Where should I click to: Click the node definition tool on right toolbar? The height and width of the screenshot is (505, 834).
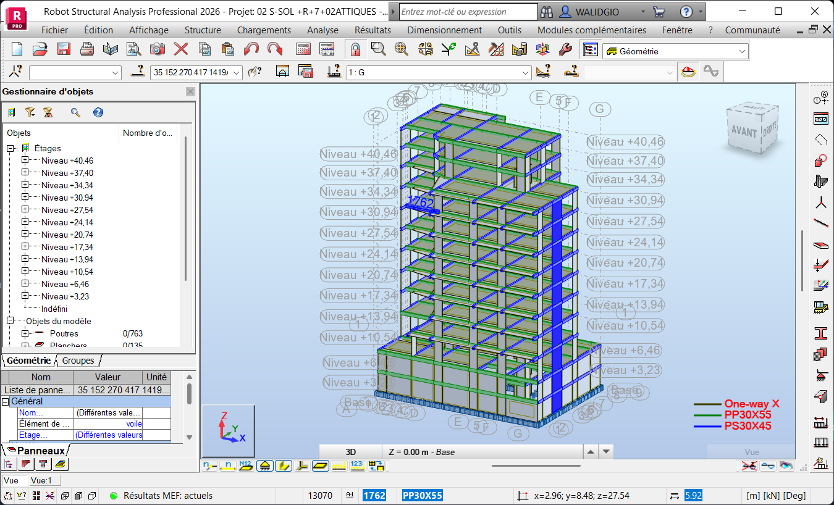coord(822,97)
